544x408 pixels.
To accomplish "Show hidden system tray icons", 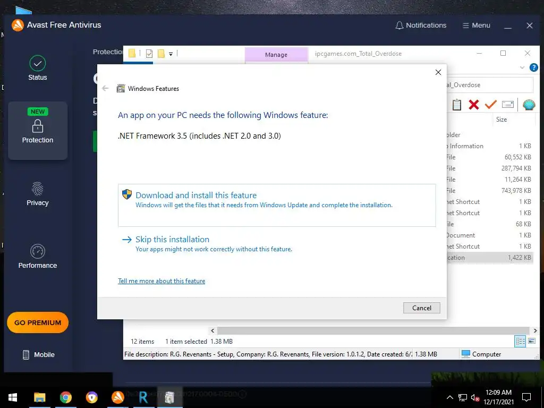I will (449, 397).
